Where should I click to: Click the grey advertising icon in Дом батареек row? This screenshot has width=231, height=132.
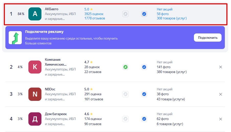point(125,119)
